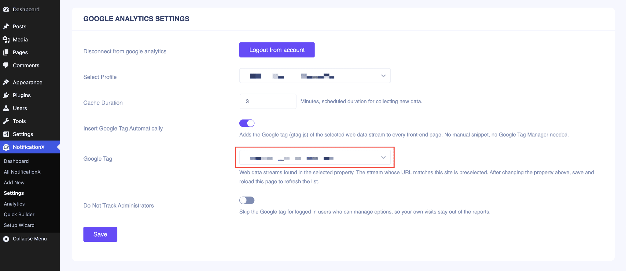
Task: Click the 'Adds the Google tag (gtag.js)' description
Action: pos(404,135)
